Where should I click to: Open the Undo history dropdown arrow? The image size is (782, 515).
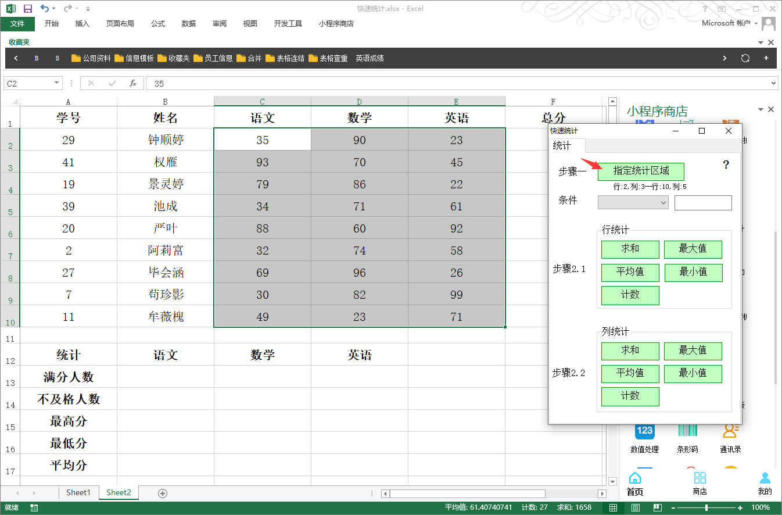[x=54, y=9]
